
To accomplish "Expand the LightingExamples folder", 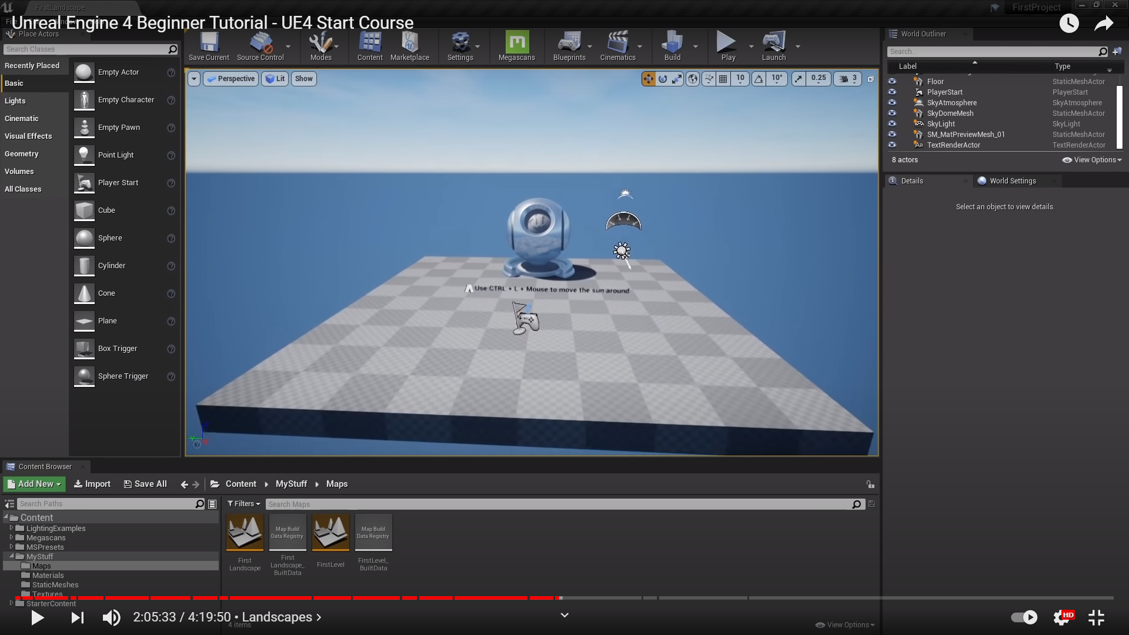I will click(x=11, y=528).
